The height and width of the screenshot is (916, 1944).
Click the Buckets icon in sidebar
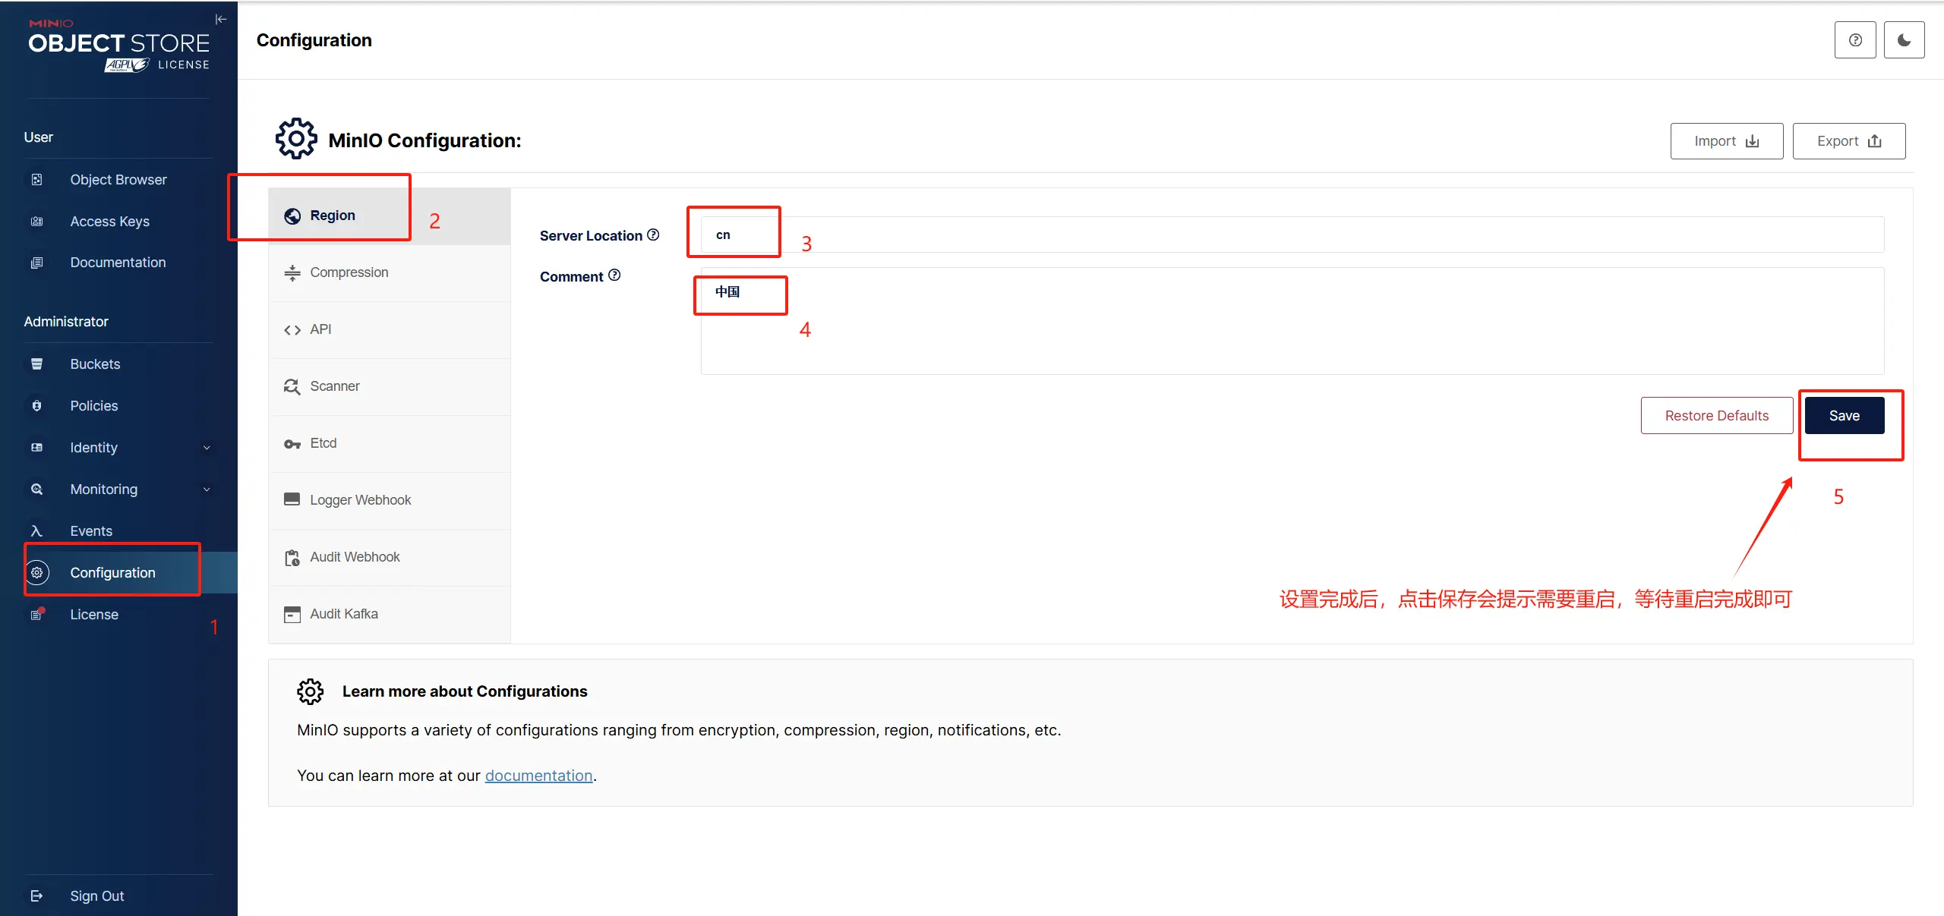(x=36, y=364)
